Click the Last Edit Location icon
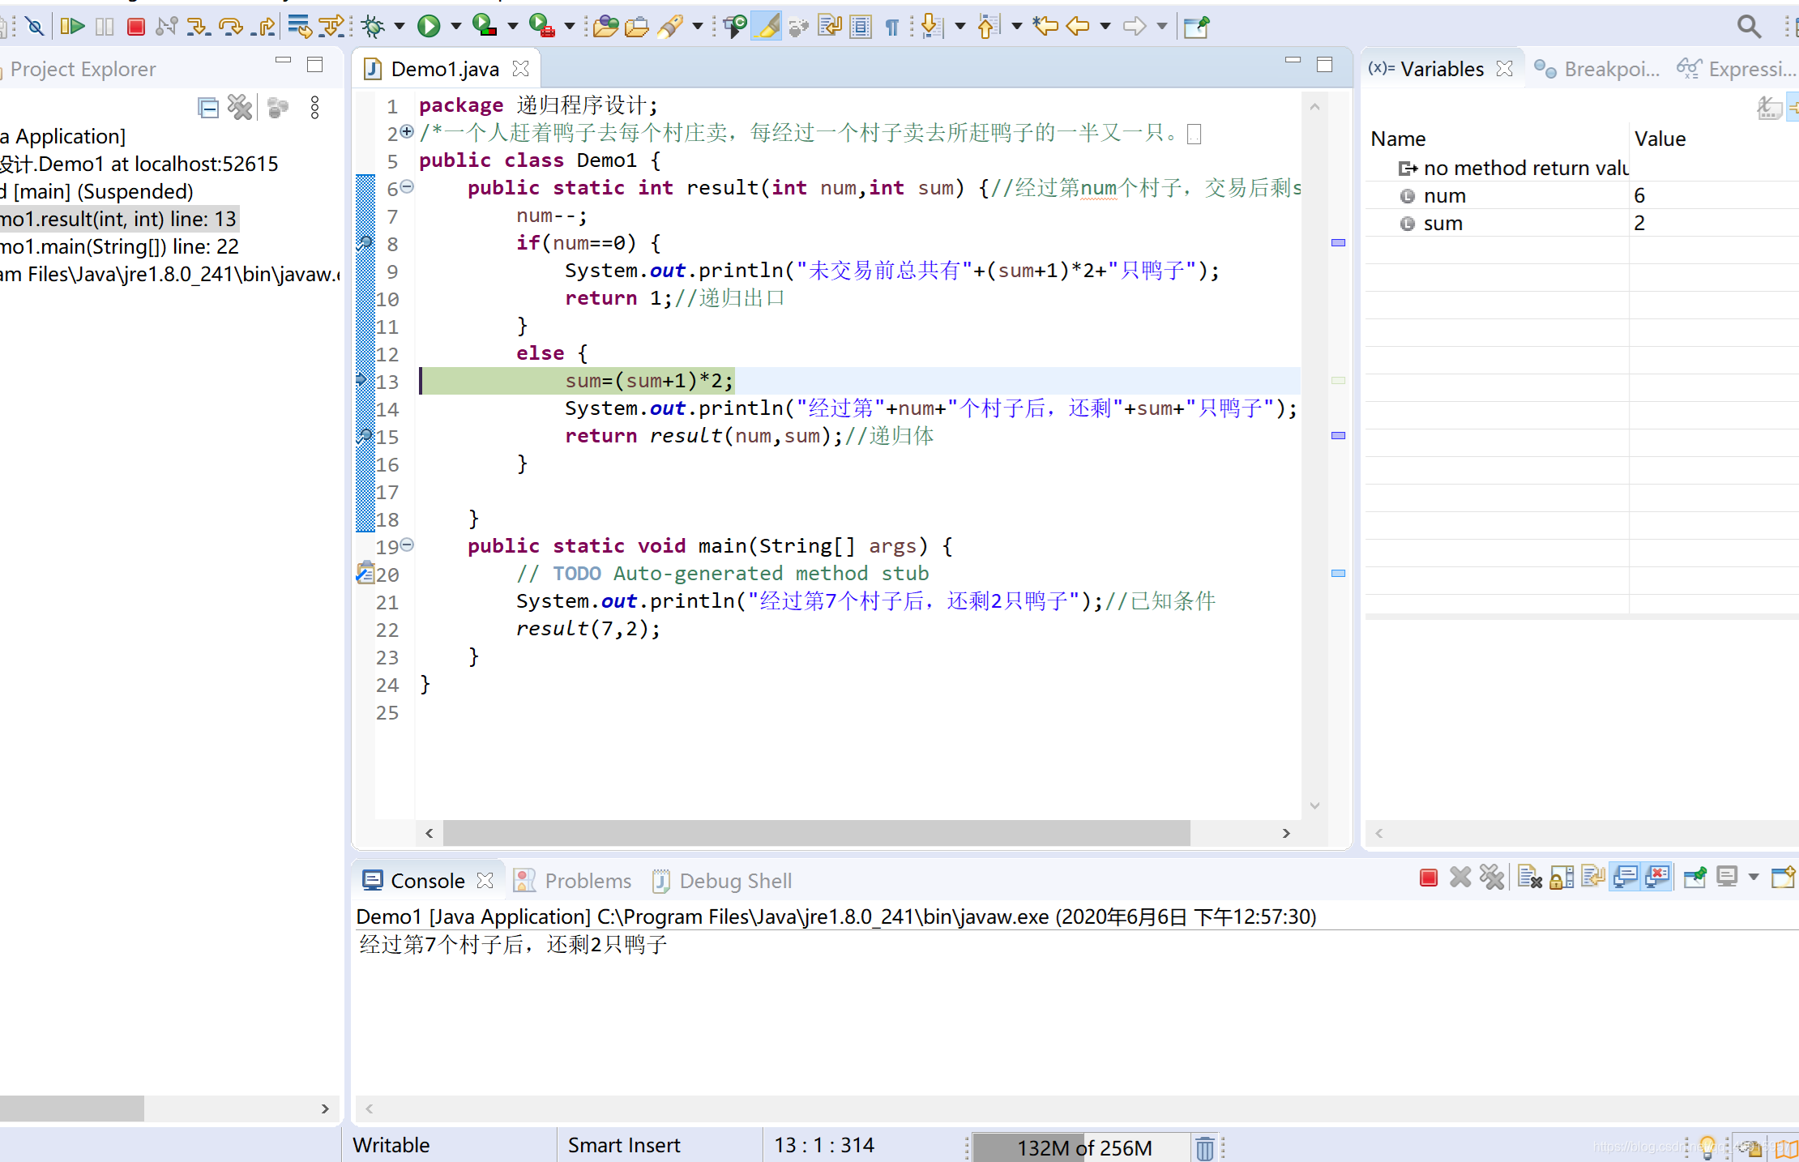 [1046, 27]
